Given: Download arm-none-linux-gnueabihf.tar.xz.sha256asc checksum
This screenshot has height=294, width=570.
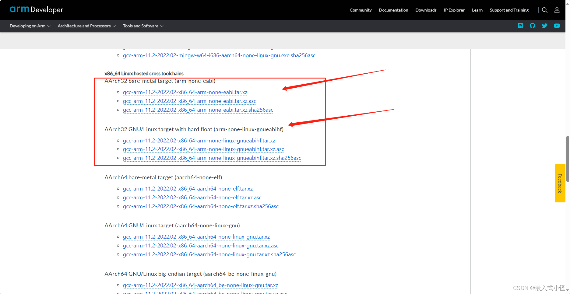Looking at the screenshot, I should coord(212,158).
